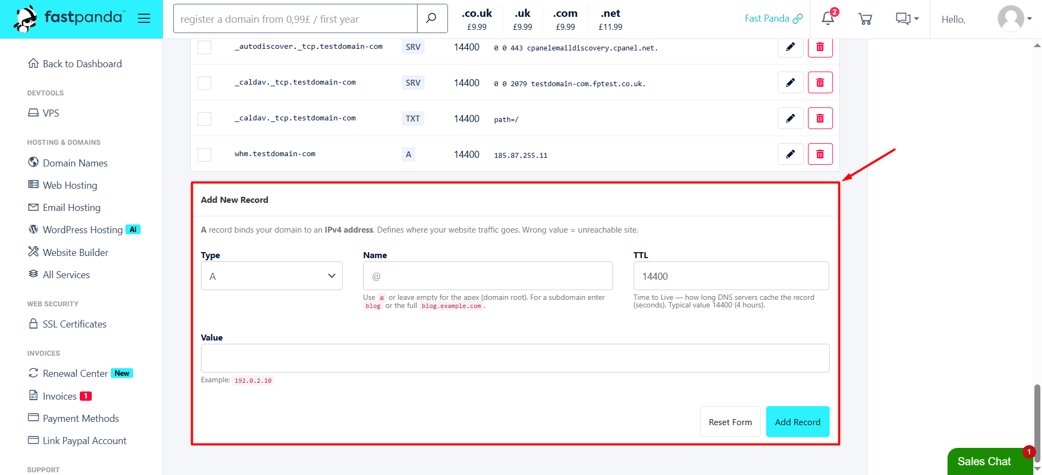The image size is (1042, 475).
Task: Click the record Name input field
Action: 488,276
